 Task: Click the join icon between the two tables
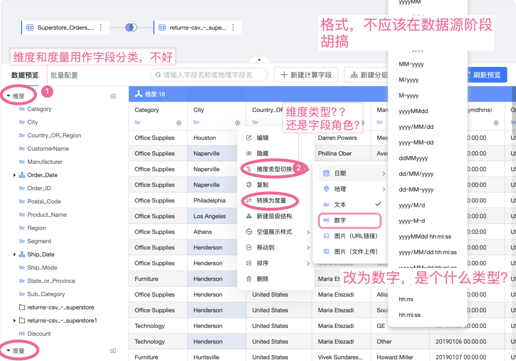(x=131, y=28)
